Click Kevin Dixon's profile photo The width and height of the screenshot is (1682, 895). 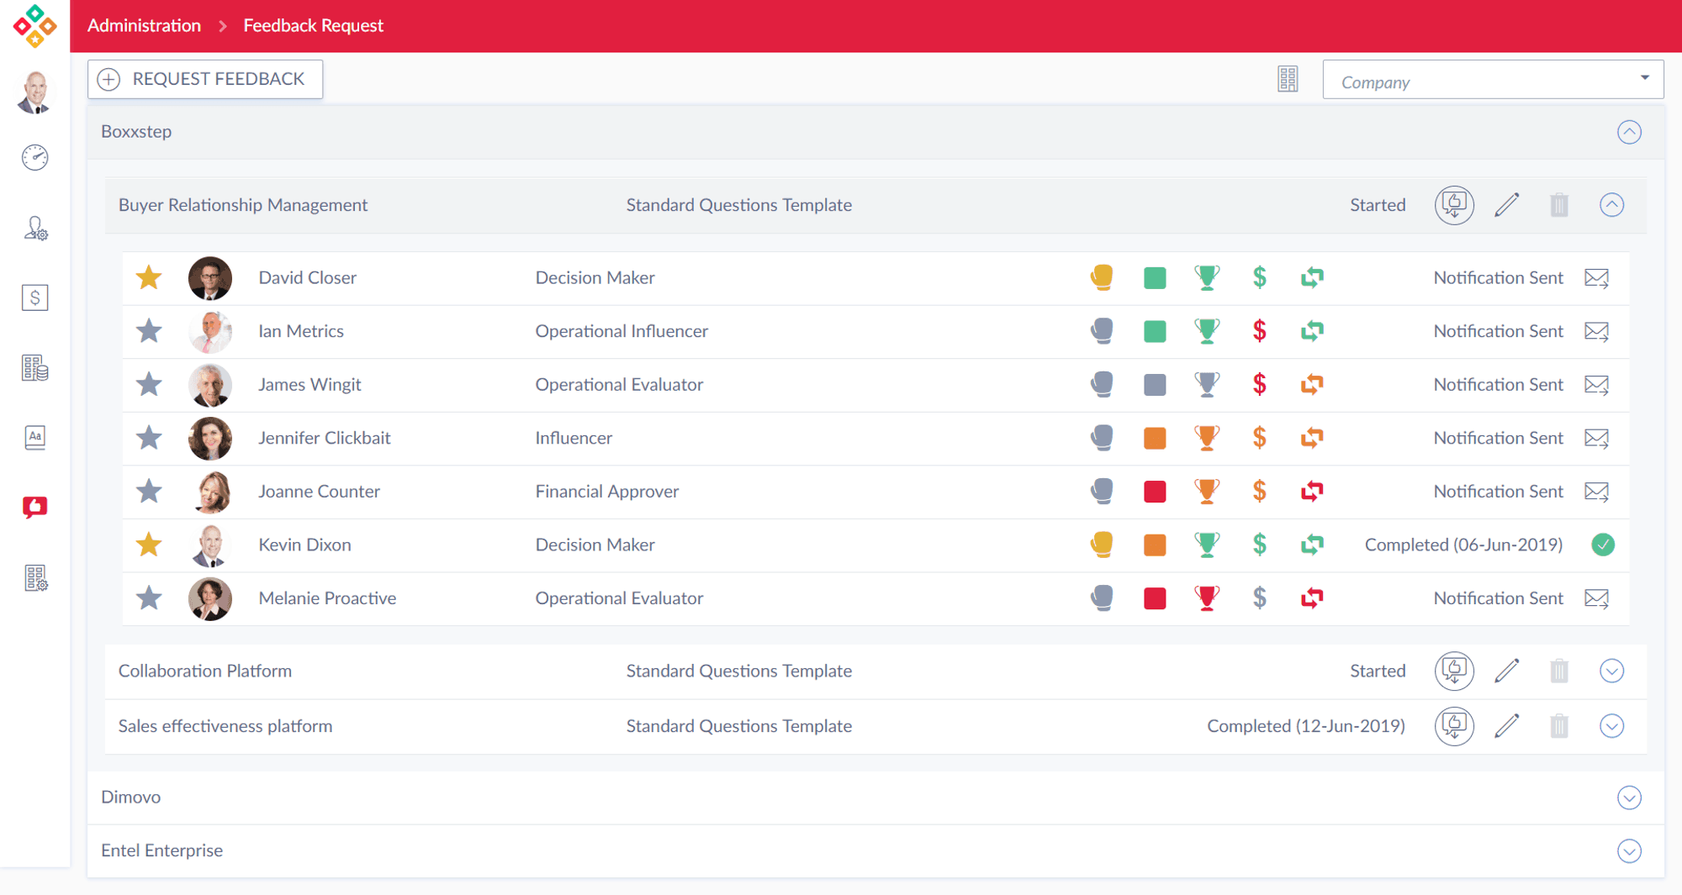tap(210, 545)
